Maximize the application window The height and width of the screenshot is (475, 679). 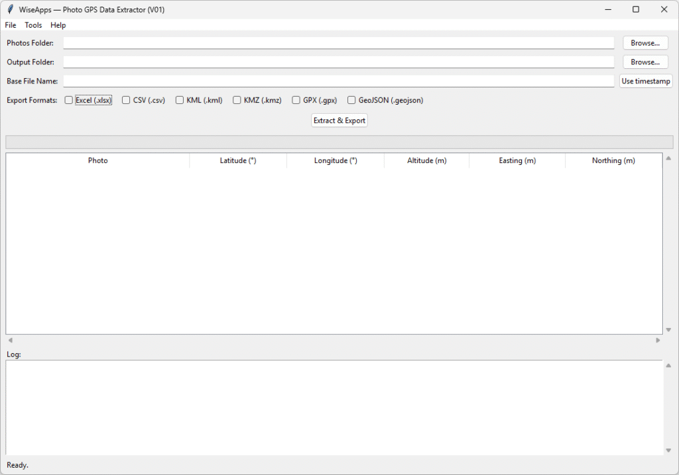[x=635, y=9]
